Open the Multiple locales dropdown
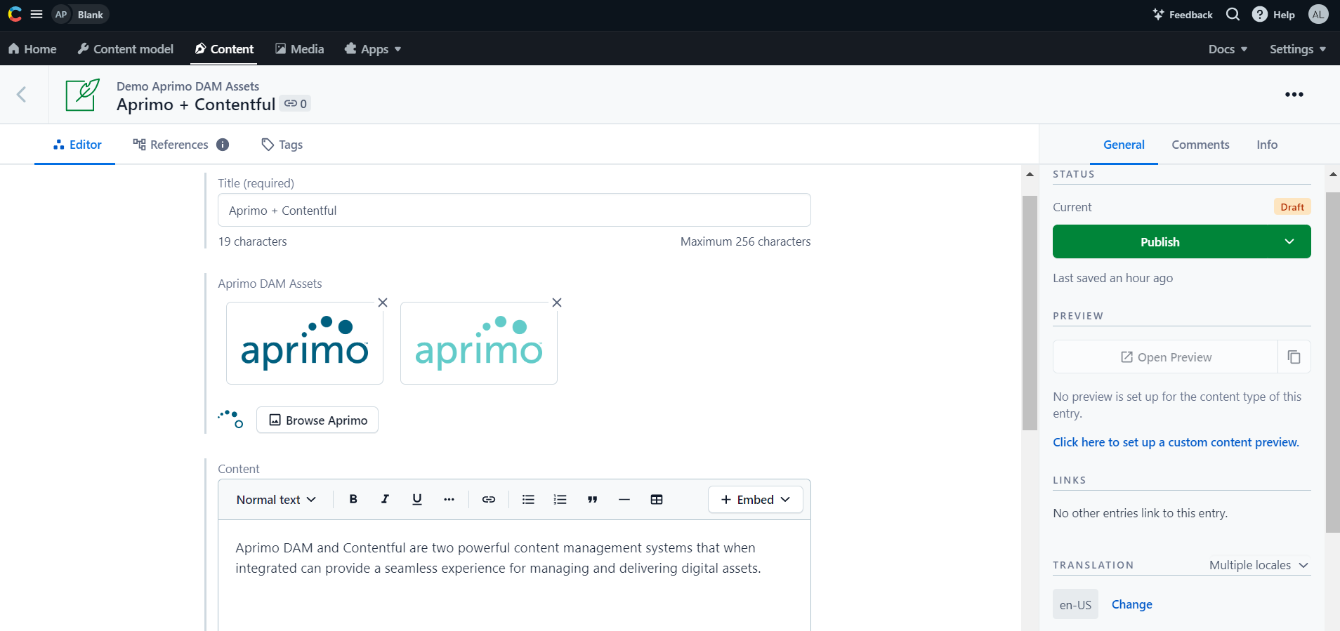Image resolution: width=1340 pixels, height=631 pixels. pos(1259,565)
